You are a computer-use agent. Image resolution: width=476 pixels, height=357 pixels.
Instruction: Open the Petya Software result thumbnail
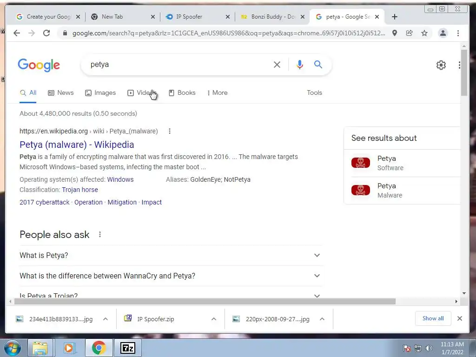[361, 163]
